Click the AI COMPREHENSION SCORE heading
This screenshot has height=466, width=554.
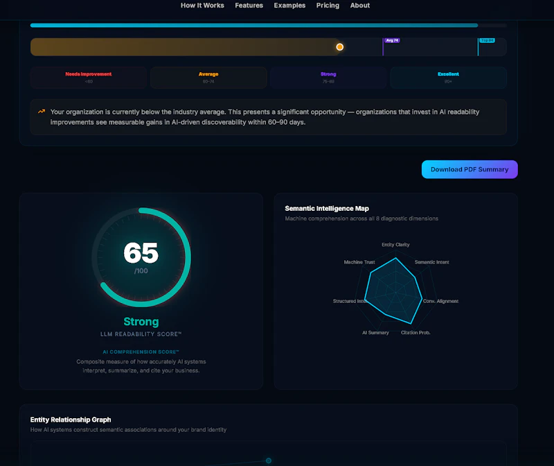(141, 352)
